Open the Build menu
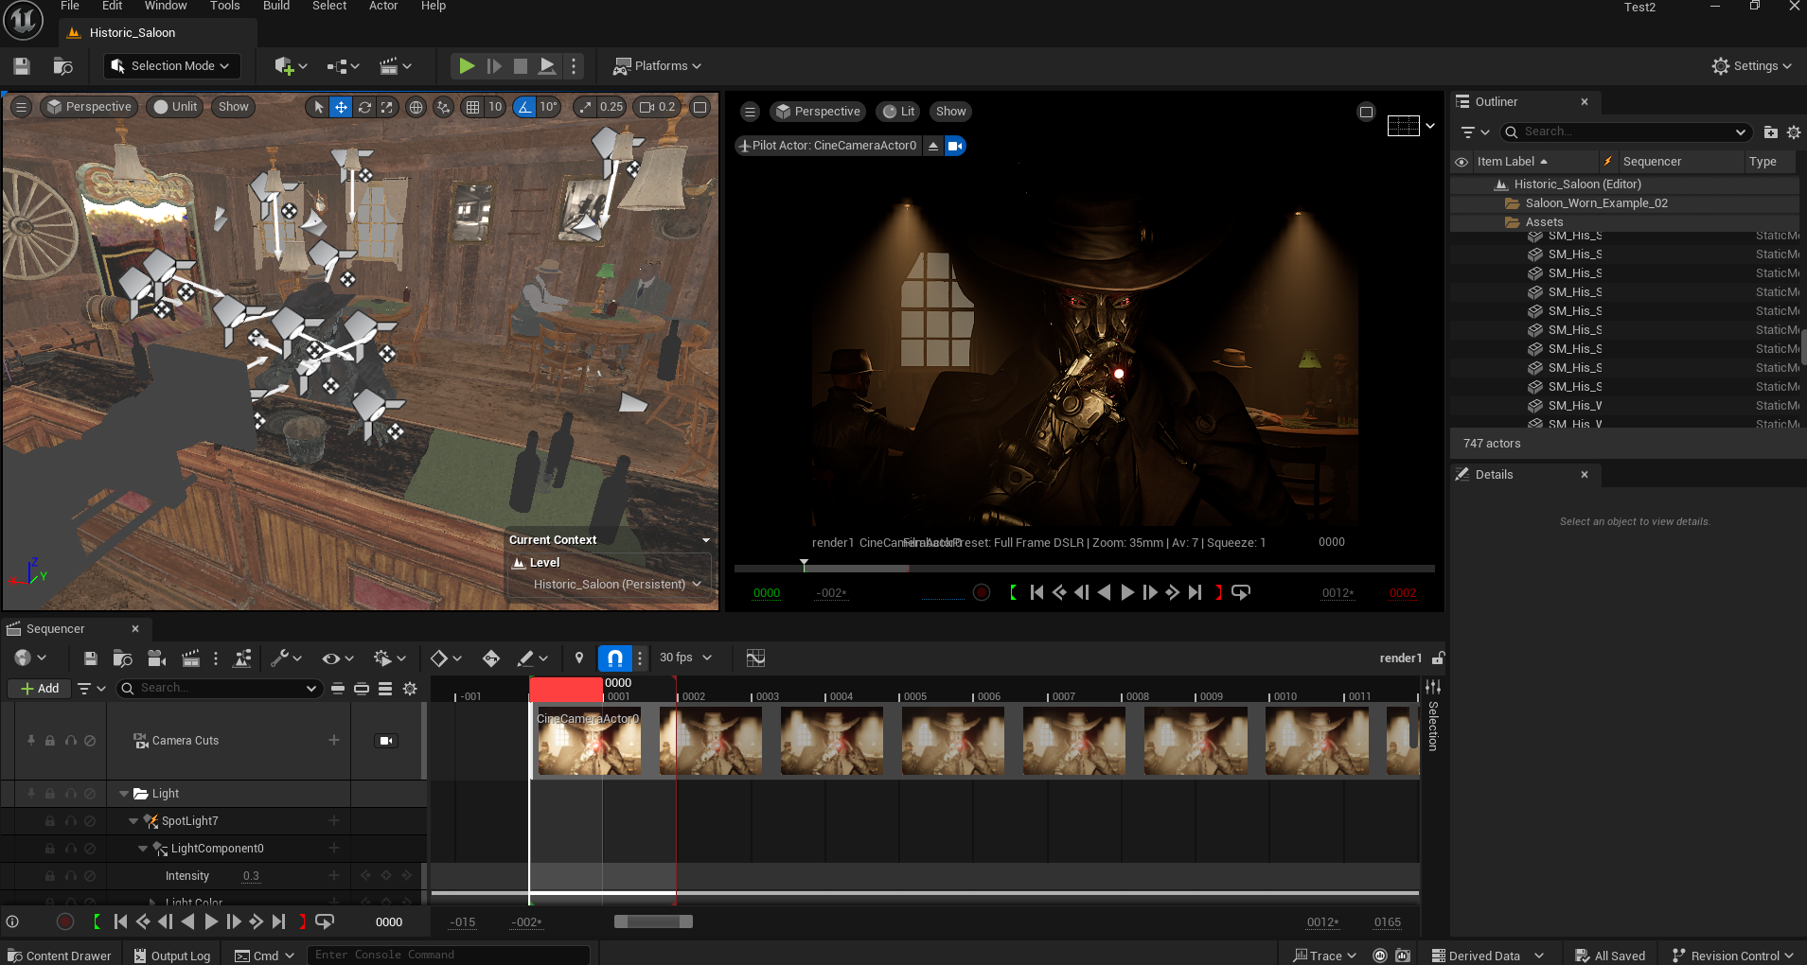 tap(276, 7)
